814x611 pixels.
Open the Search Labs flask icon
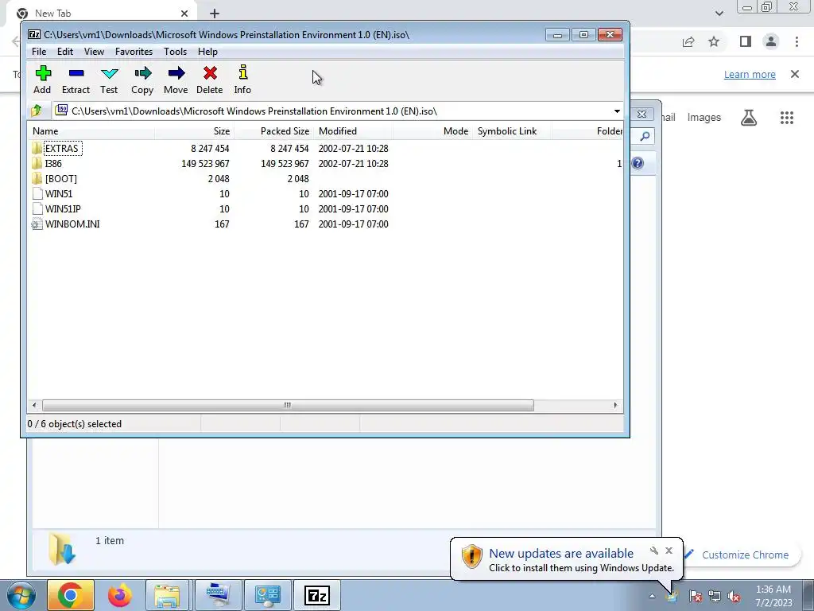[749, 118]
